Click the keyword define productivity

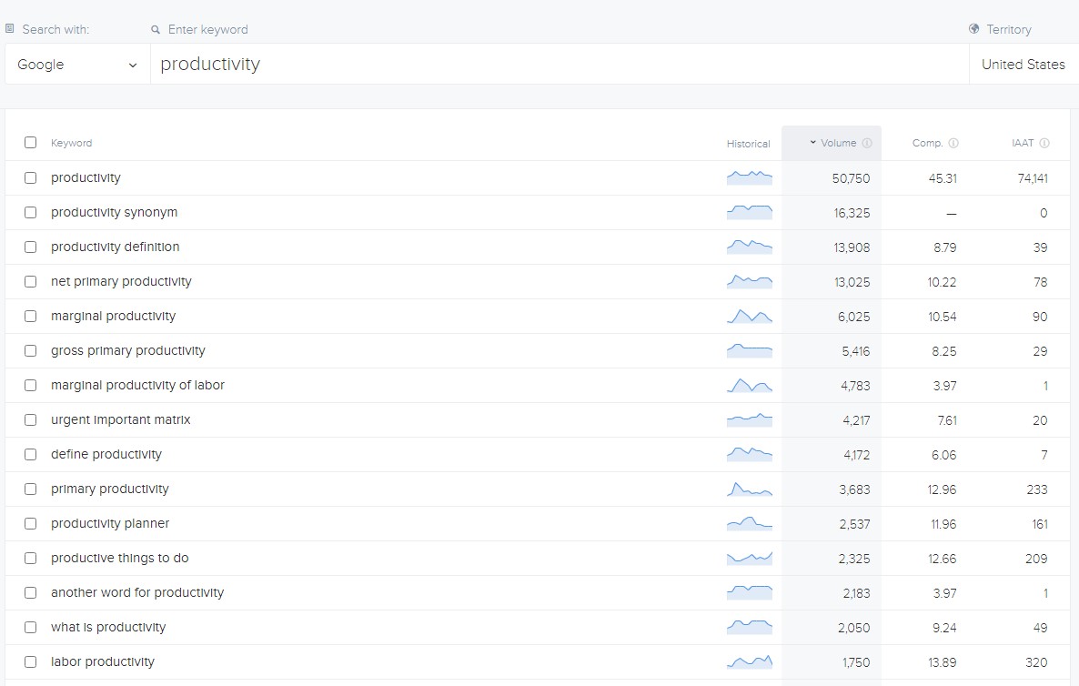[x=106, y=454]
